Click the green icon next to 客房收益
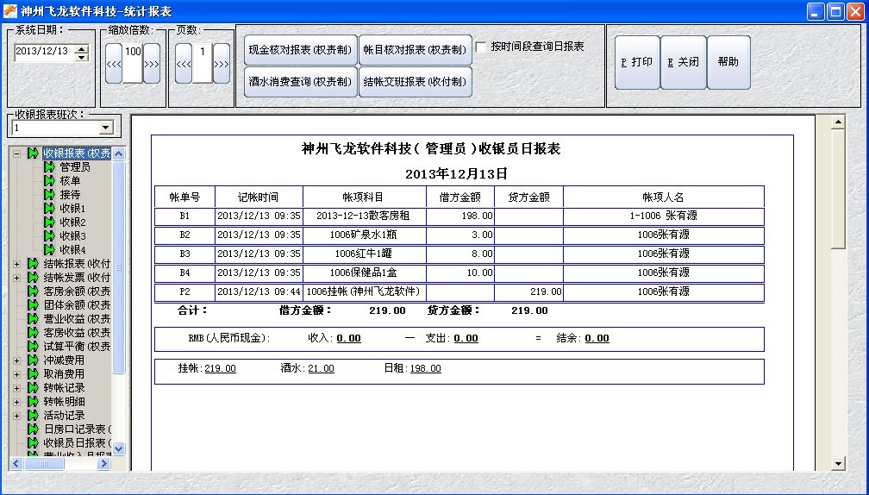 coord(34,333)
